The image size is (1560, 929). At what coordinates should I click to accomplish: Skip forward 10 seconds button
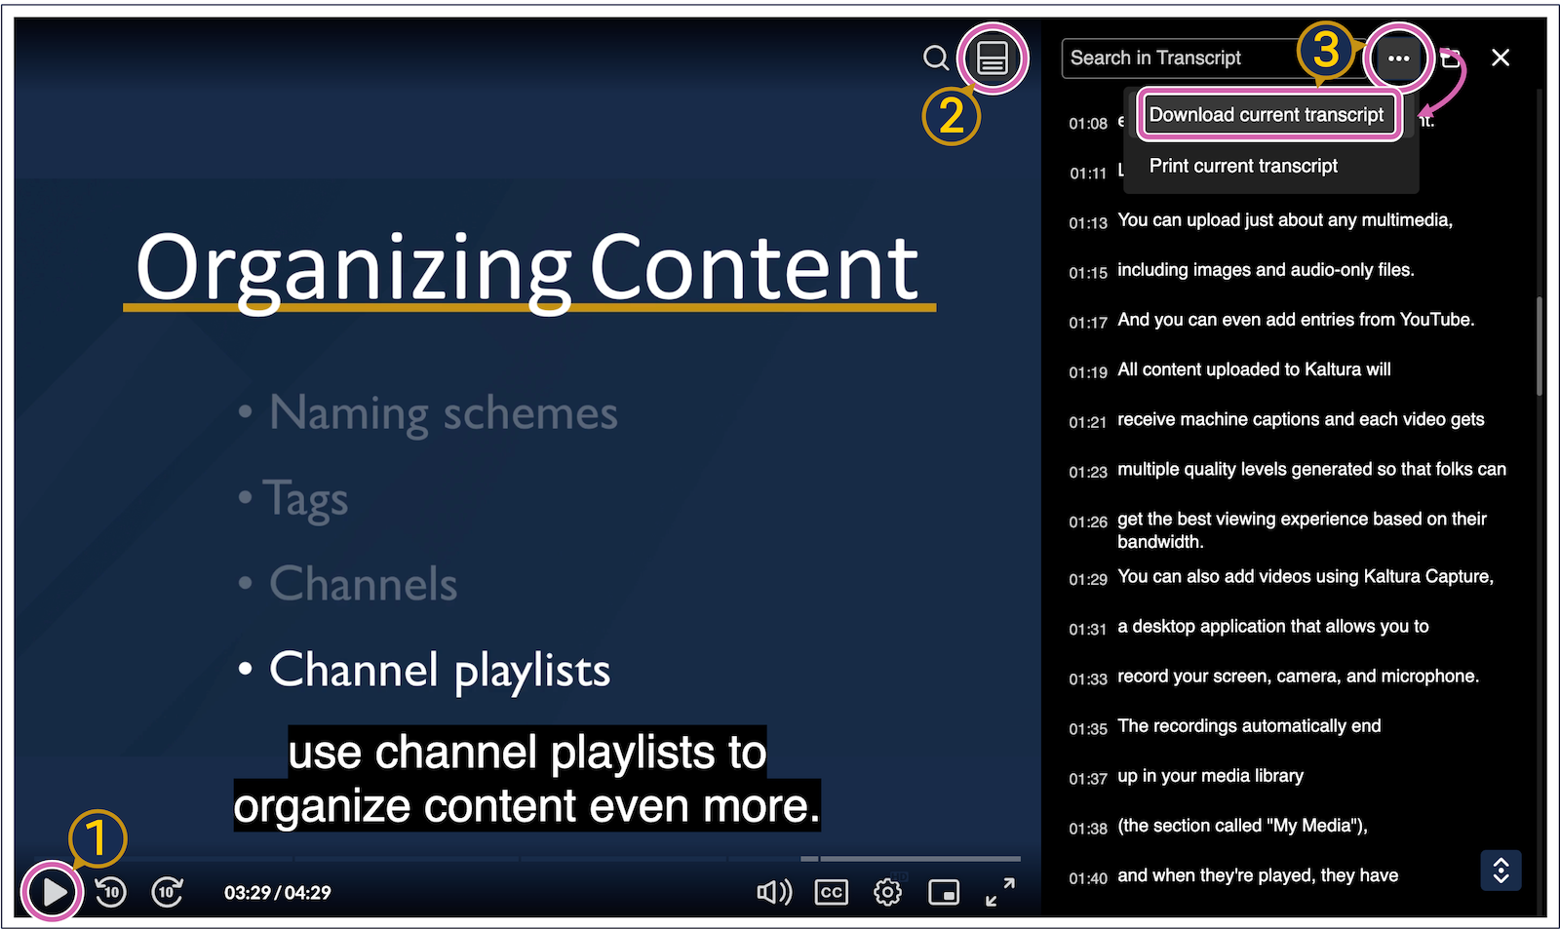168,891
